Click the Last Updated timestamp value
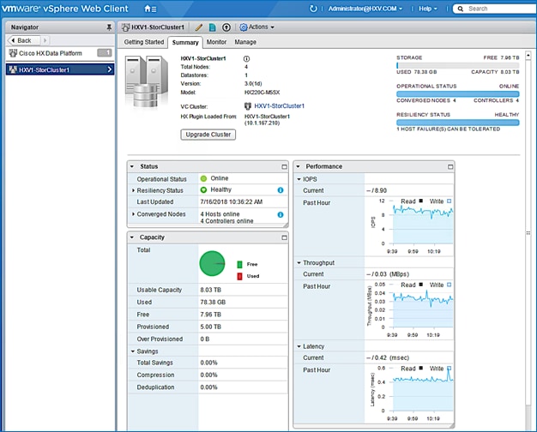Image resolution: width=537 pixels, height=432 pixels. click(231, 202)
